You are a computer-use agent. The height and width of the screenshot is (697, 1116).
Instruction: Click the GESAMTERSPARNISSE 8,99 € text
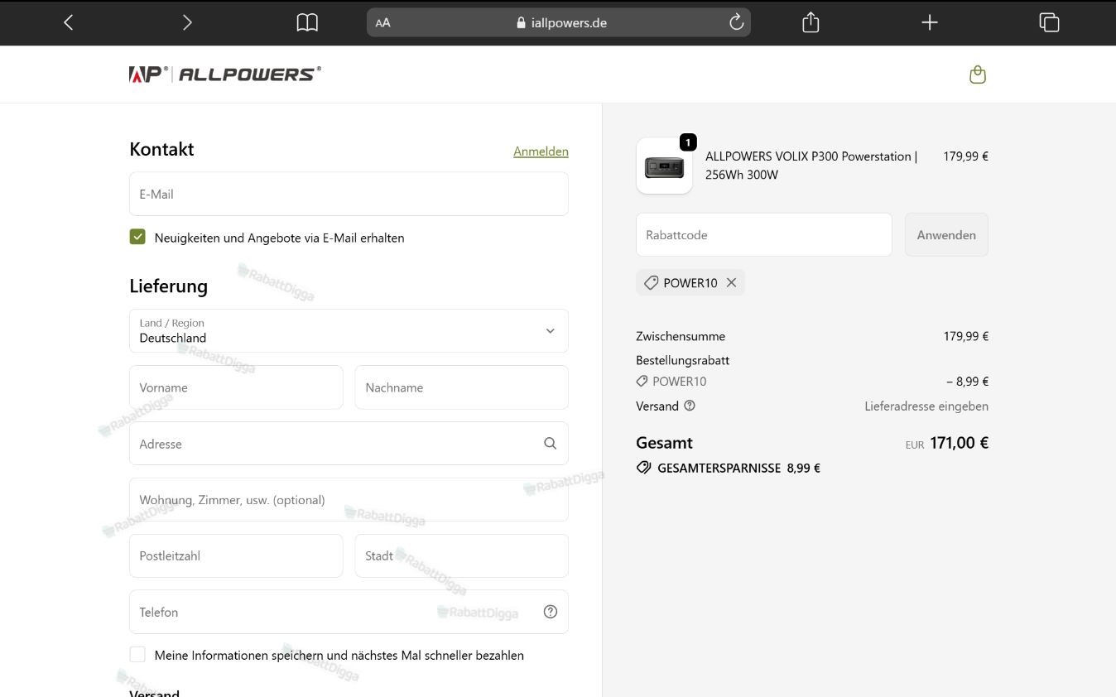[x=738, y=468]
